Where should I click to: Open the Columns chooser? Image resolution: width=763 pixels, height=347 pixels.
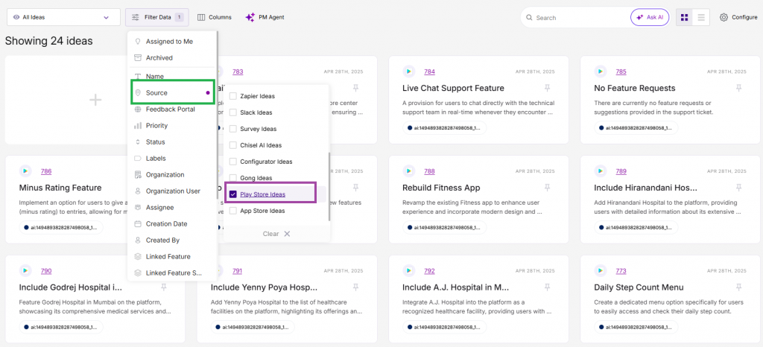214,17
